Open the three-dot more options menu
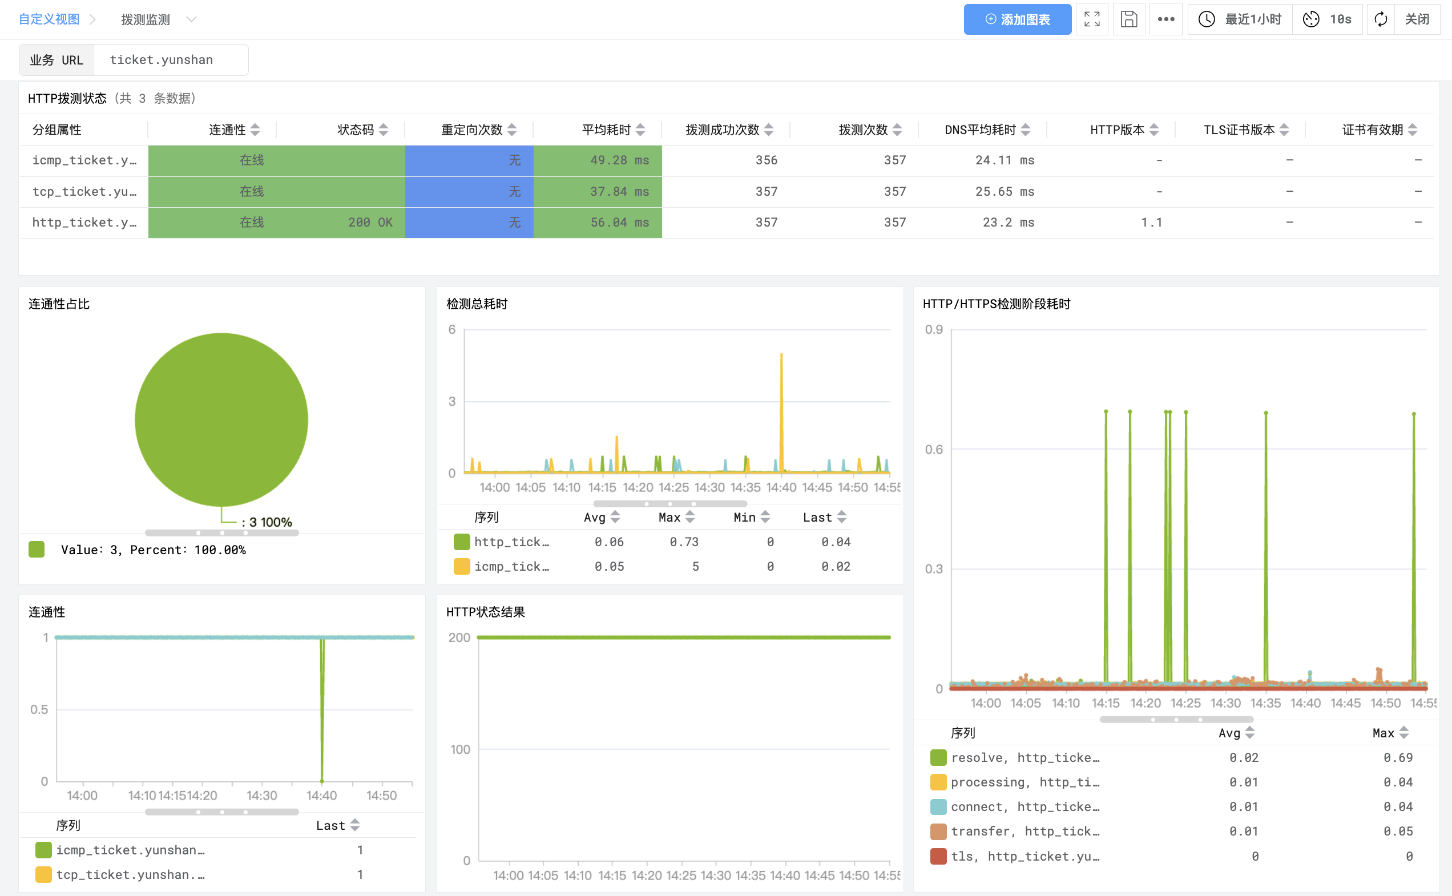 click(1165, 19)
